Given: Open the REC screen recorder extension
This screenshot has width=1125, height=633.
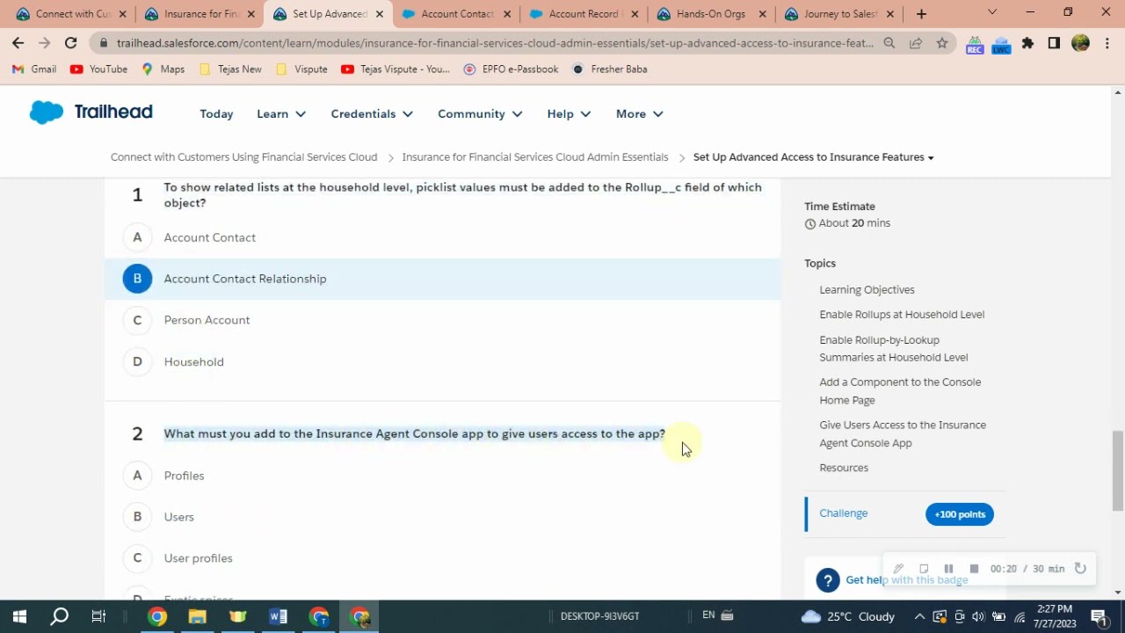Looking at the screenshot, I should point(974,44).
